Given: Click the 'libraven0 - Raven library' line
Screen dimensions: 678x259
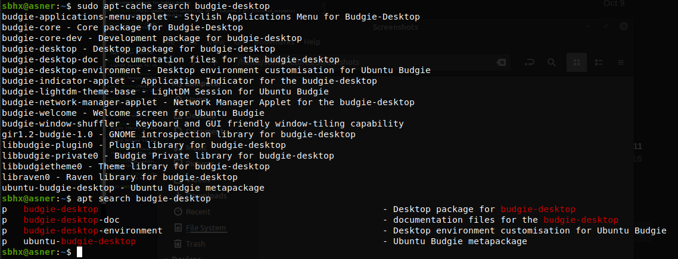Looking at the screenshot, I should (x=120, y=177).
